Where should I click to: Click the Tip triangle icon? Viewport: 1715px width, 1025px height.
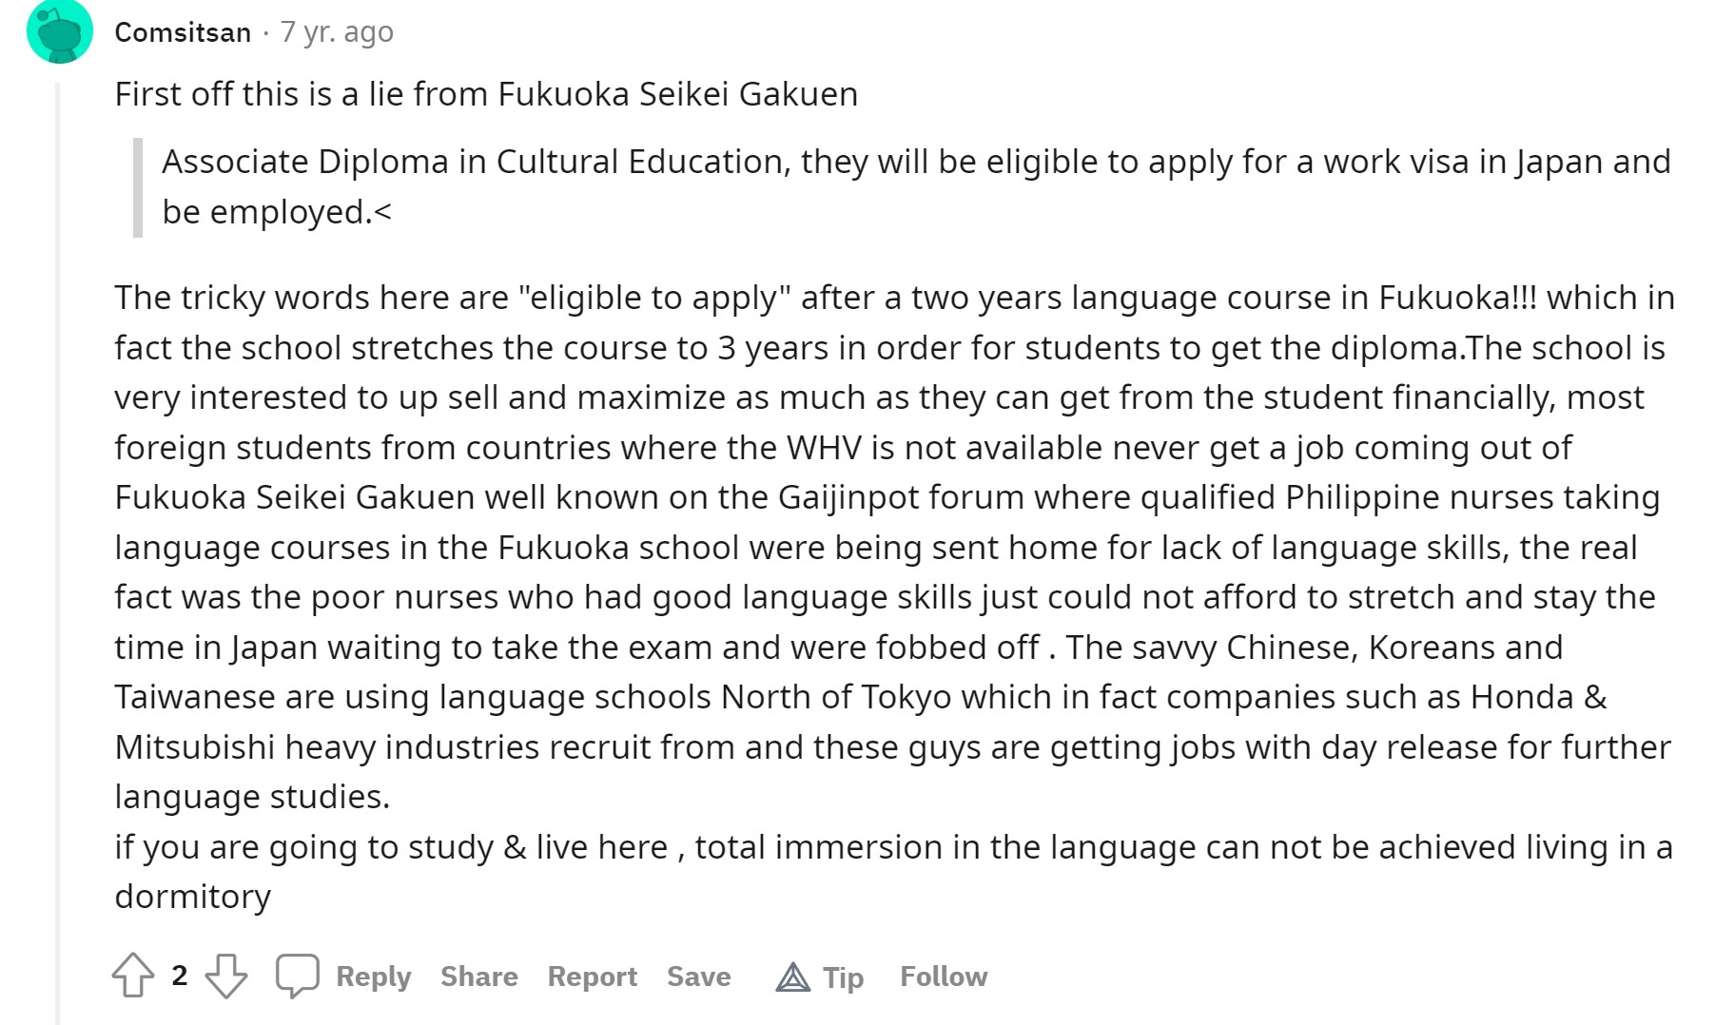(792, 977)
